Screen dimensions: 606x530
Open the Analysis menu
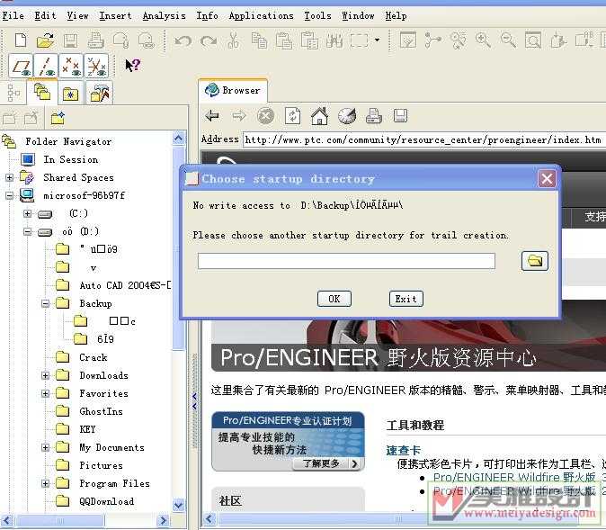[x=164, y=16]
